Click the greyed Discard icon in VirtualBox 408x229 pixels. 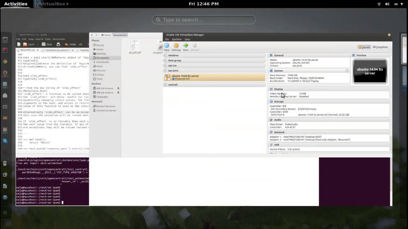195,45
